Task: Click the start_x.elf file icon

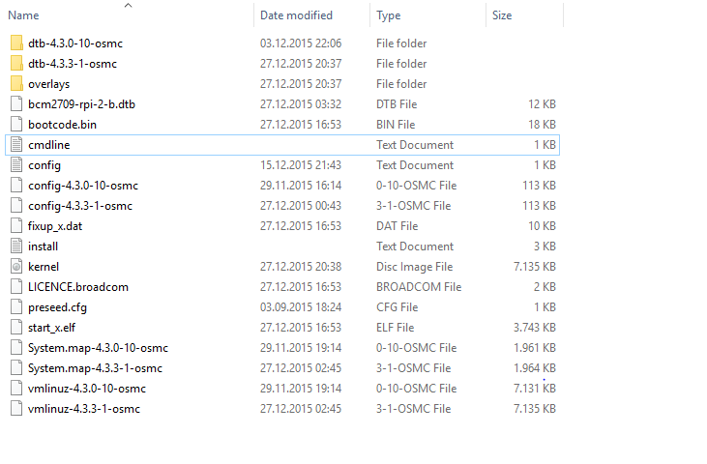Action: pyautogui.click(x=16, y=328)
